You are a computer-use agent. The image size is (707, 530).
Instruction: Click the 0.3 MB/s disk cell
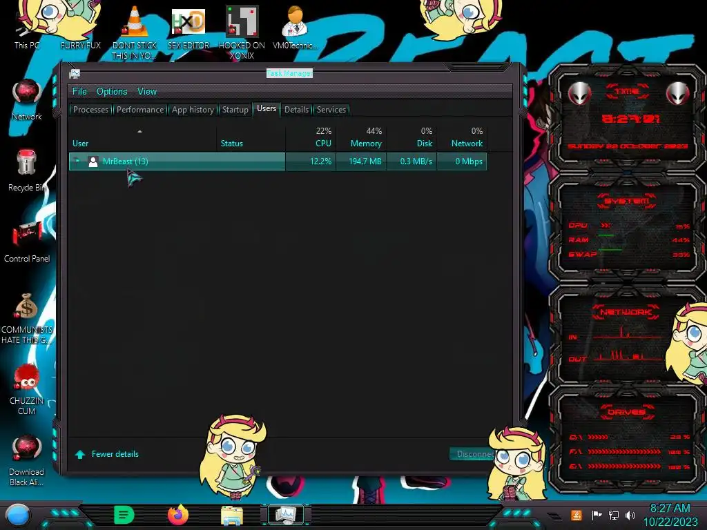tap(411, 161)
